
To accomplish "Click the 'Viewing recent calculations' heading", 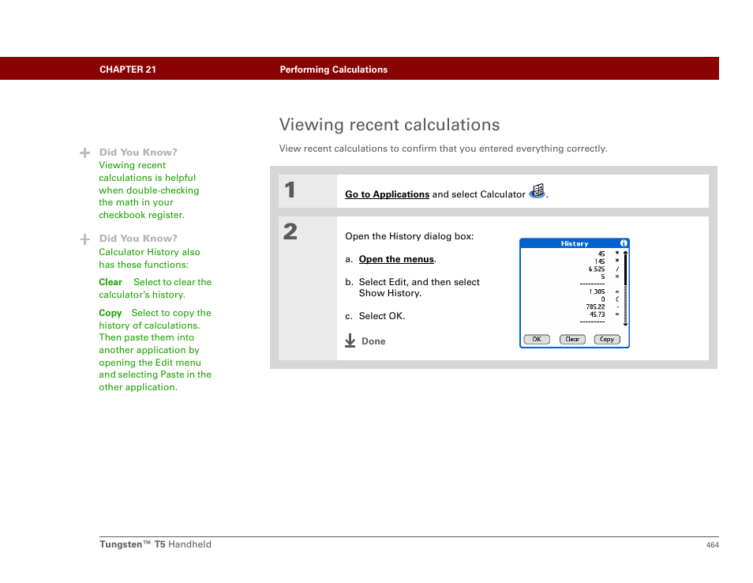I will (389, 125).
